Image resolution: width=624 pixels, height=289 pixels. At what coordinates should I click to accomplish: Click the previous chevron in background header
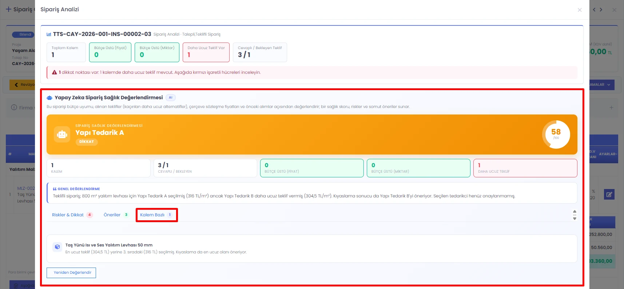(594, 10)
